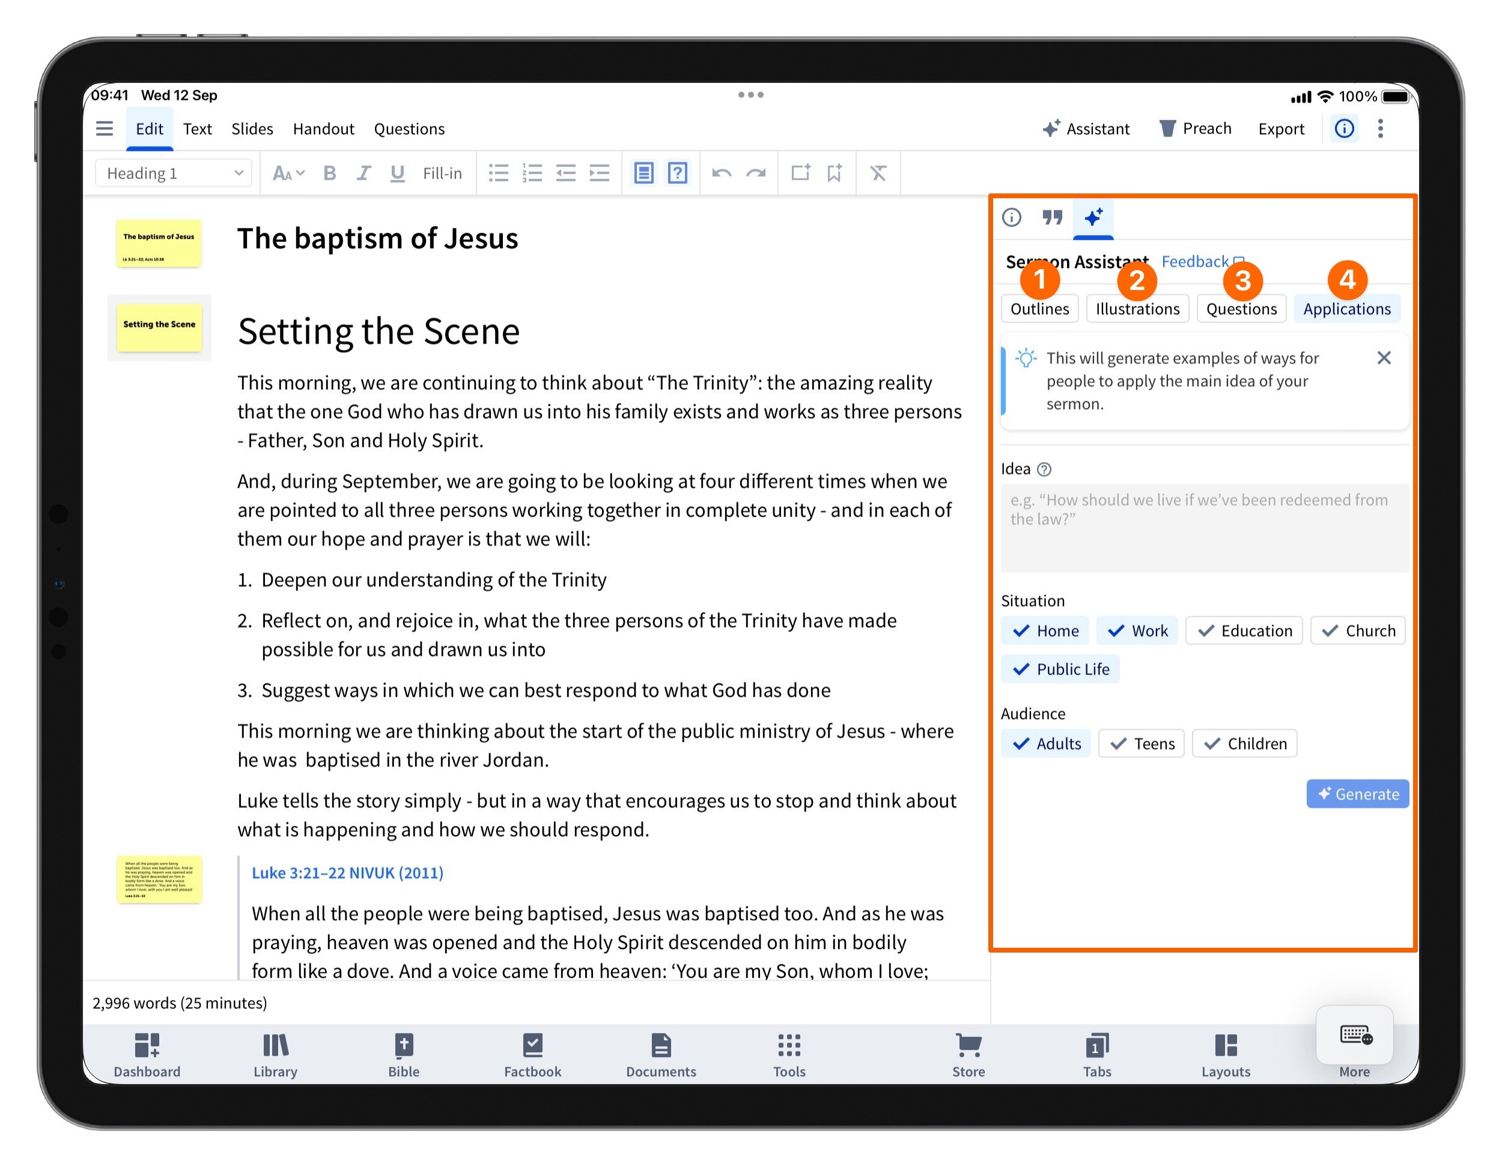This screenshot has height=1167, width=1502.
Task: Open the hamburger menu icon
Action: tap(105, 129)
